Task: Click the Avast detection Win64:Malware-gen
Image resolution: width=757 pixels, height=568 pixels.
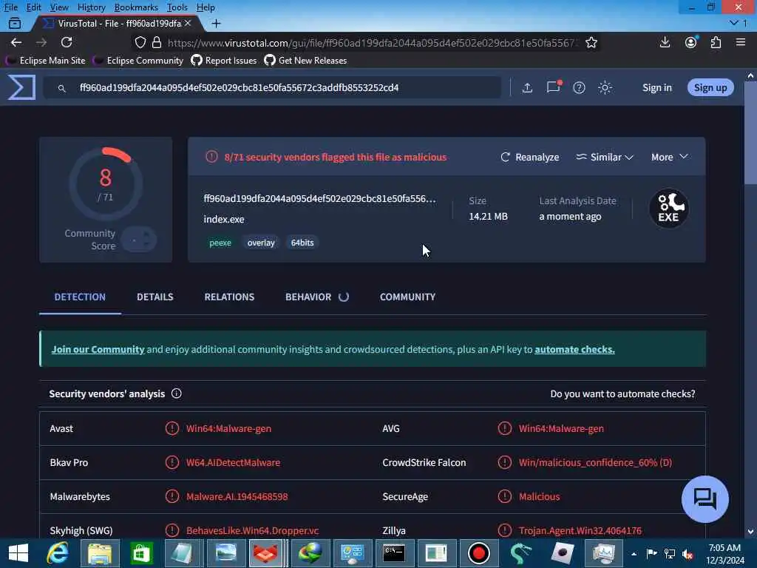Action: (x=229, y=428)
